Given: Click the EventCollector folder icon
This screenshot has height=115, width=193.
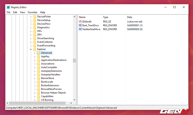Looking at the screenshot, I should tap(35, 42).
